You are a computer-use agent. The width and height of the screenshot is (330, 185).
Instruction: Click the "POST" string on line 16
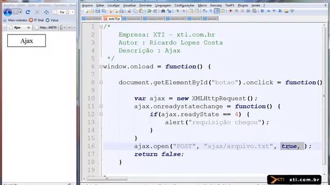(x=184, y=146)
